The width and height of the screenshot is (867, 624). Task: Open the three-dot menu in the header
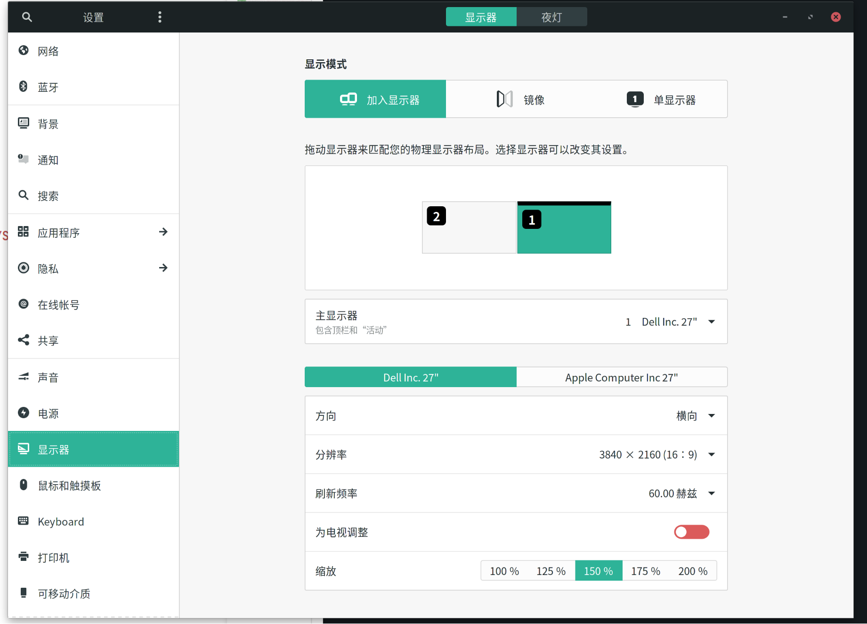click(160, 17)
